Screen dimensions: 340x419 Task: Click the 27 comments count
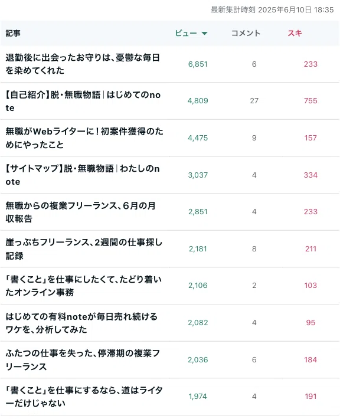pyautogui.click(x=254, y=101)
